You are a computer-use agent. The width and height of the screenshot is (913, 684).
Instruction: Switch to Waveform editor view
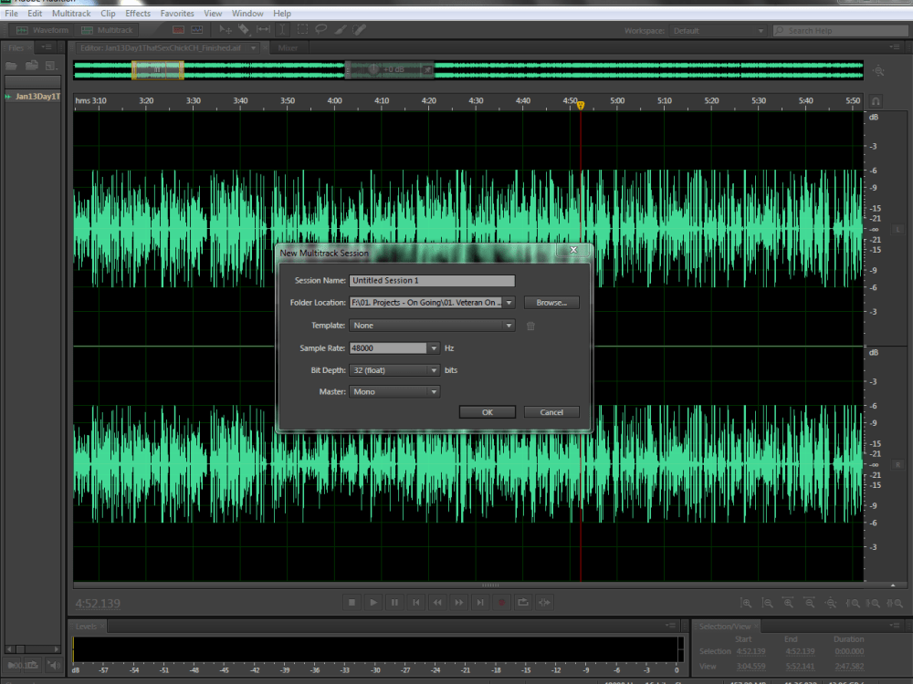tap(43, 30)
